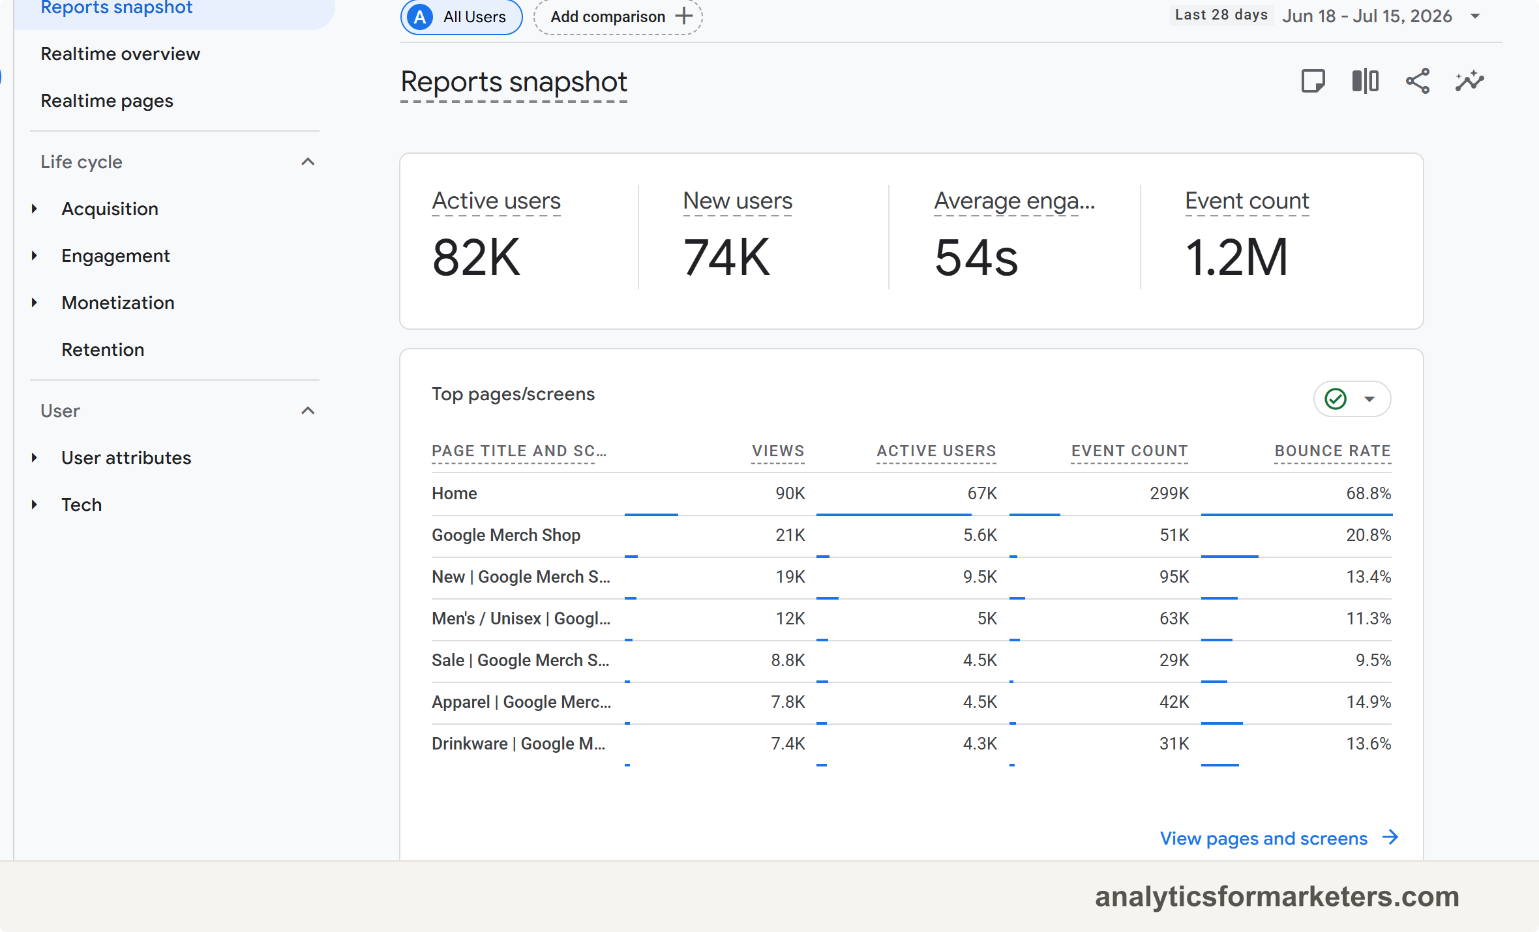The height and width of the screenshot is (932, 1539).
Task: Click the EVENT COUNT column header
Action: coord(1129,451)
